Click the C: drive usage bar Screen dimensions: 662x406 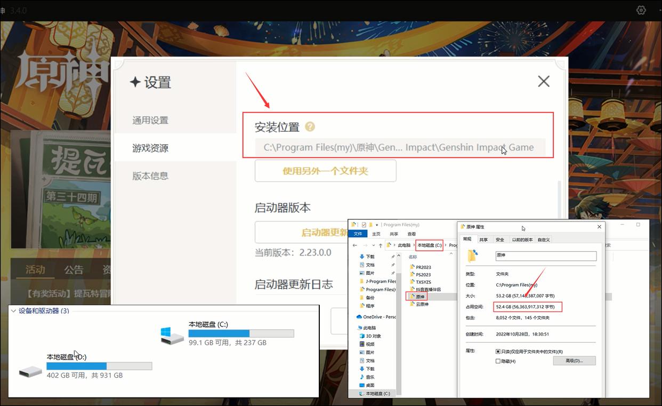coord(240,333)
